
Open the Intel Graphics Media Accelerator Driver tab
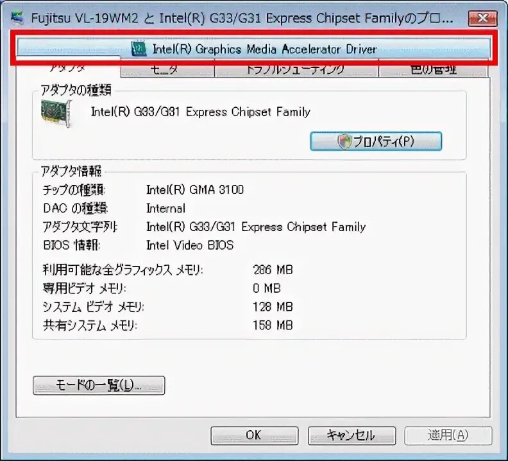tap(253, 49)
